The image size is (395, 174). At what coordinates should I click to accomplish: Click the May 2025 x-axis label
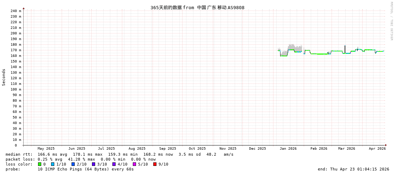tap(46, 149)
